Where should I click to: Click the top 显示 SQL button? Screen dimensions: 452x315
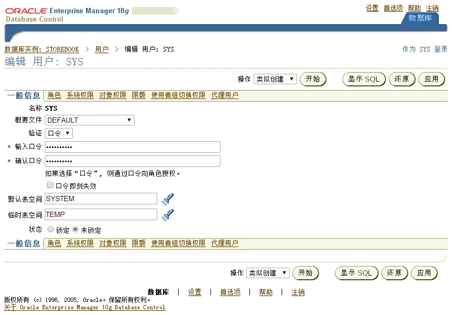click(x=364, y=79)
